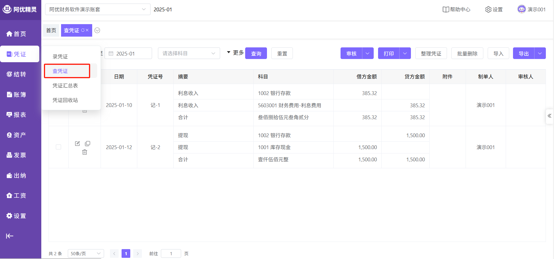
Task: Open 设置 gear in top bar
Action: (x=494, y=10)
